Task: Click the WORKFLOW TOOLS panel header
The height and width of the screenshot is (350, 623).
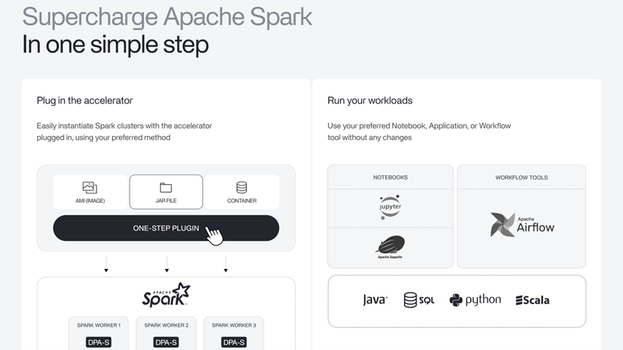Action: pyautogui.click(x=521, y=178)
